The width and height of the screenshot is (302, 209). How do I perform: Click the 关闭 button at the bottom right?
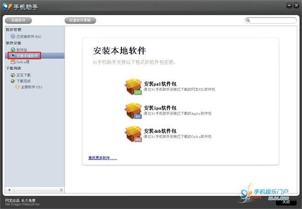pos(286,202)
